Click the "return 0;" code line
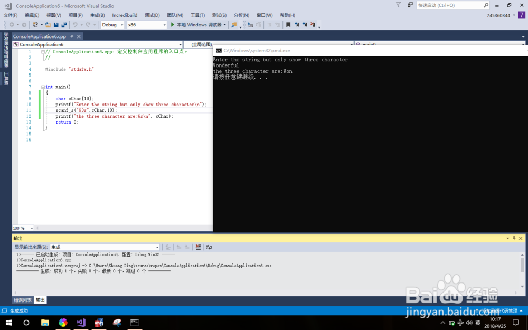 (67, 122)
